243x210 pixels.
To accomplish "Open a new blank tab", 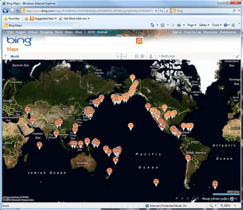I will point(76,26).
